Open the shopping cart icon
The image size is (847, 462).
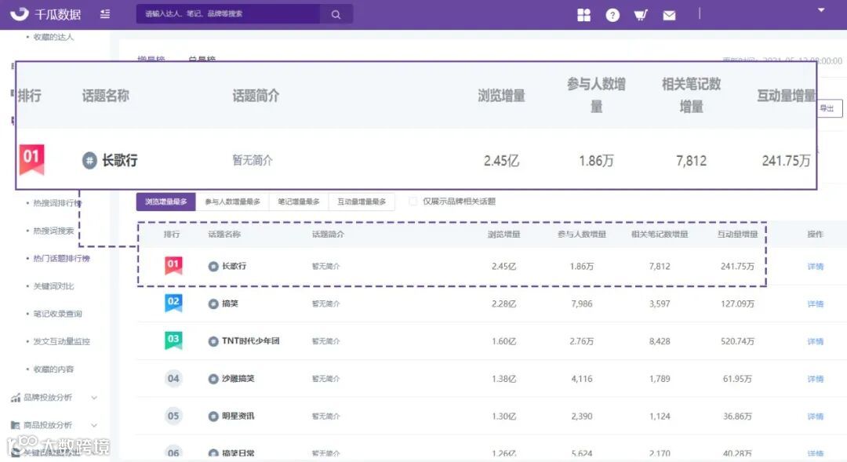[641, 15]
